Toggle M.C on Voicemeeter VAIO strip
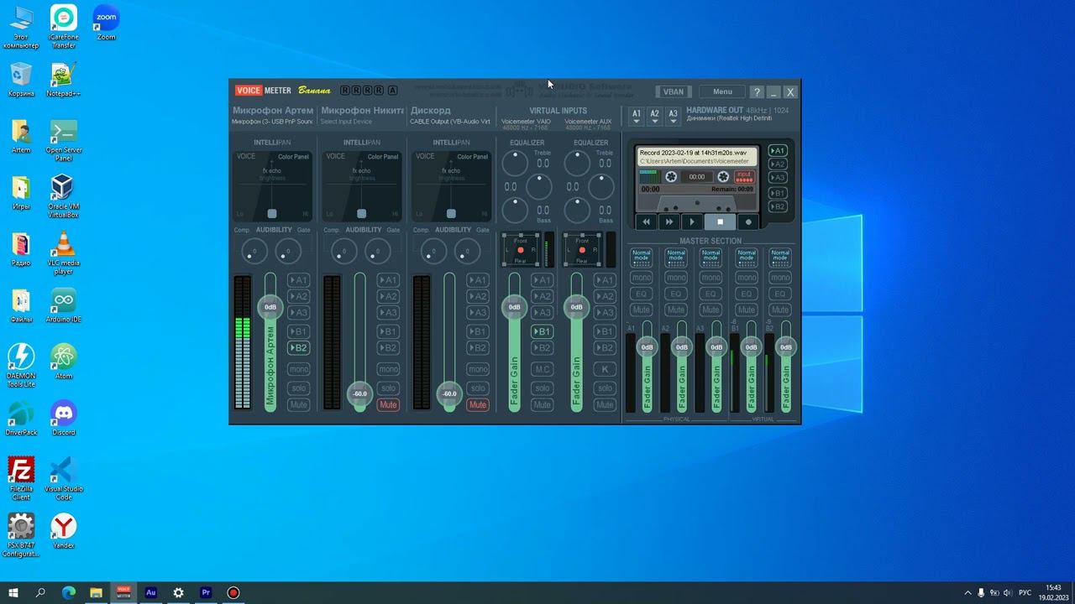Screen dimensions: 1075x604 [x=543, y=369]
